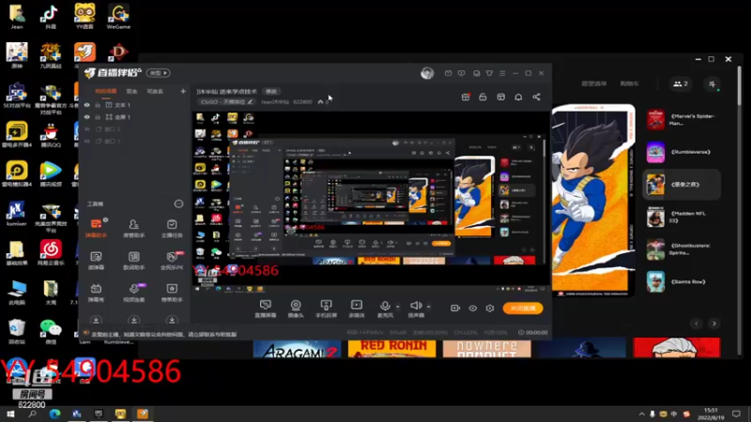
Task: Change the CS:GO category selector
Action: point(226,102)
